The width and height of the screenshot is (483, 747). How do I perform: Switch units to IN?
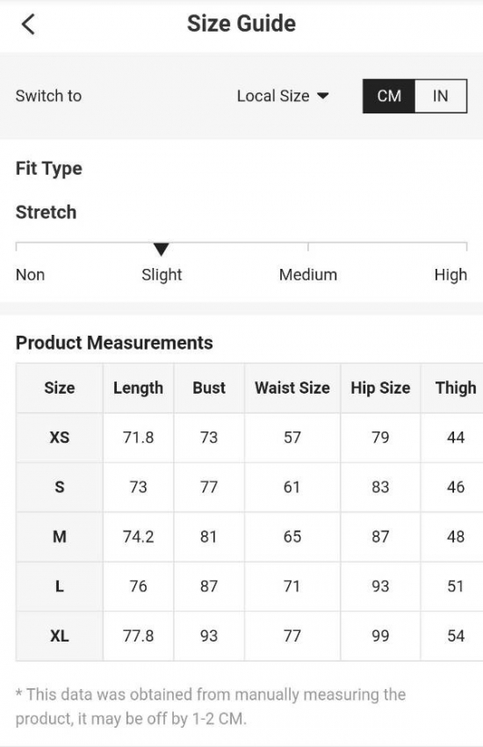(441, 96)
